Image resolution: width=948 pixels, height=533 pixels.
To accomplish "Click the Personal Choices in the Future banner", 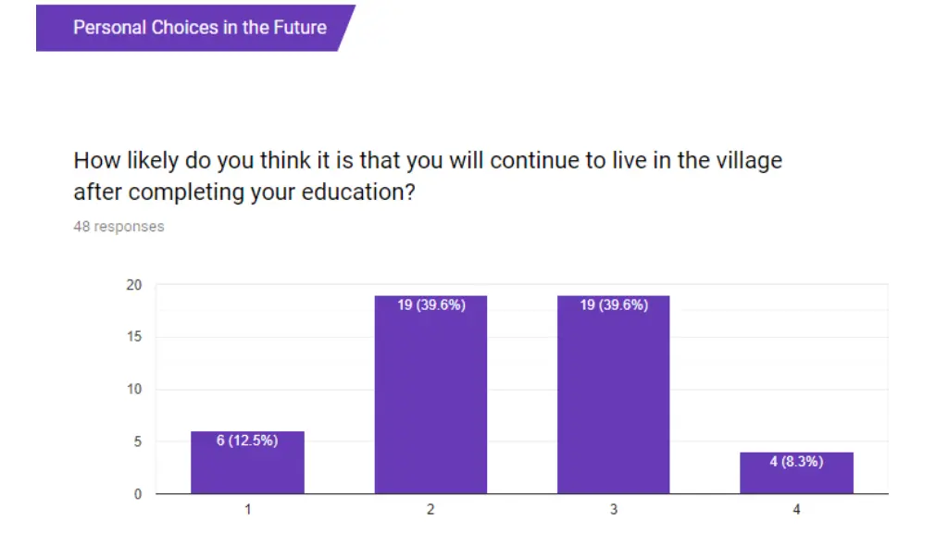I will (199, 28).
